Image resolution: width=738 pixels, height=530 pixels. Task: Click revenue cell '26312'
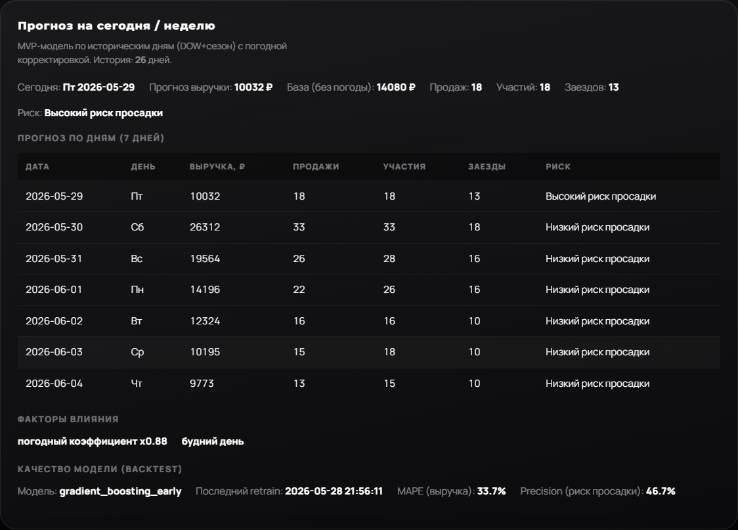[205, 227]
